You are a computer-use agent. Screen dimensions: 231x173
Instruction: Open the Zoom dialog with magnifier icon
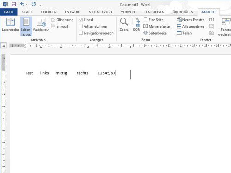(124, 24)
